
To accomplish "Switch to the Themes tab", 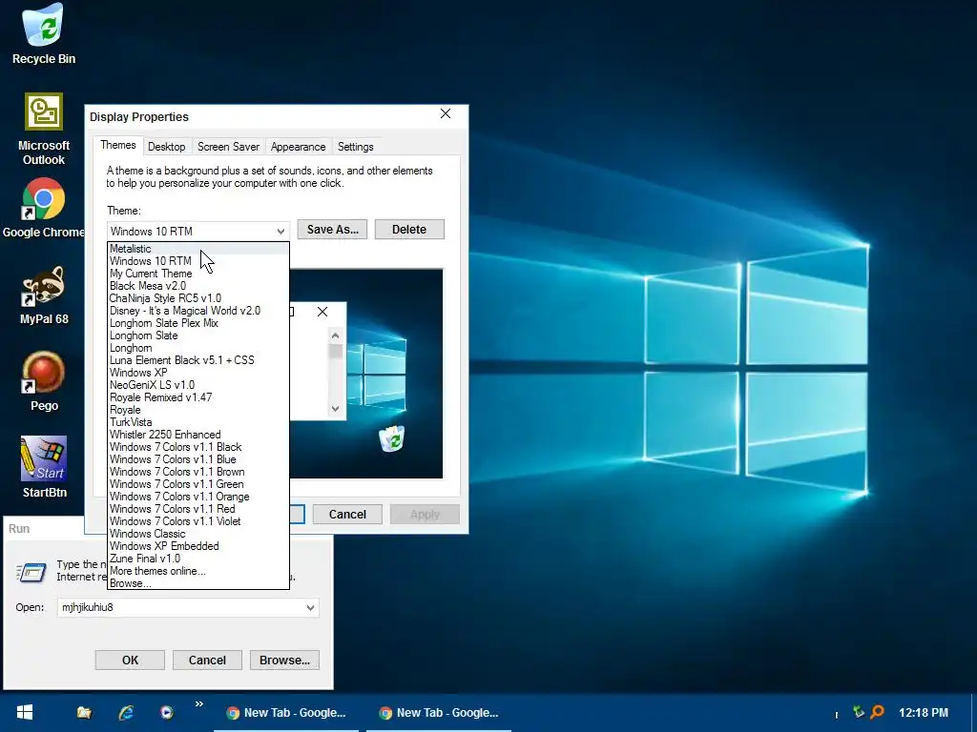I will tap(117, 145).
